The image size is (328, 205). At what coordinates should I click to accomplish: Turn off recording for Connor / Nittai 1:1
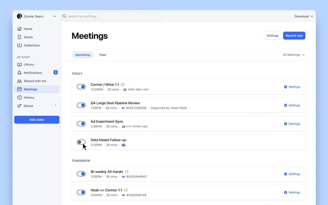(81, 87)
